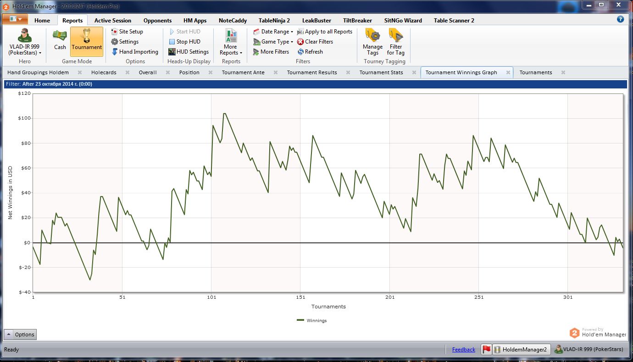Close the Tournament Ante tab
Image resolution: width=633 pixels, height=362 pixels.
click(x=276, y=72)
